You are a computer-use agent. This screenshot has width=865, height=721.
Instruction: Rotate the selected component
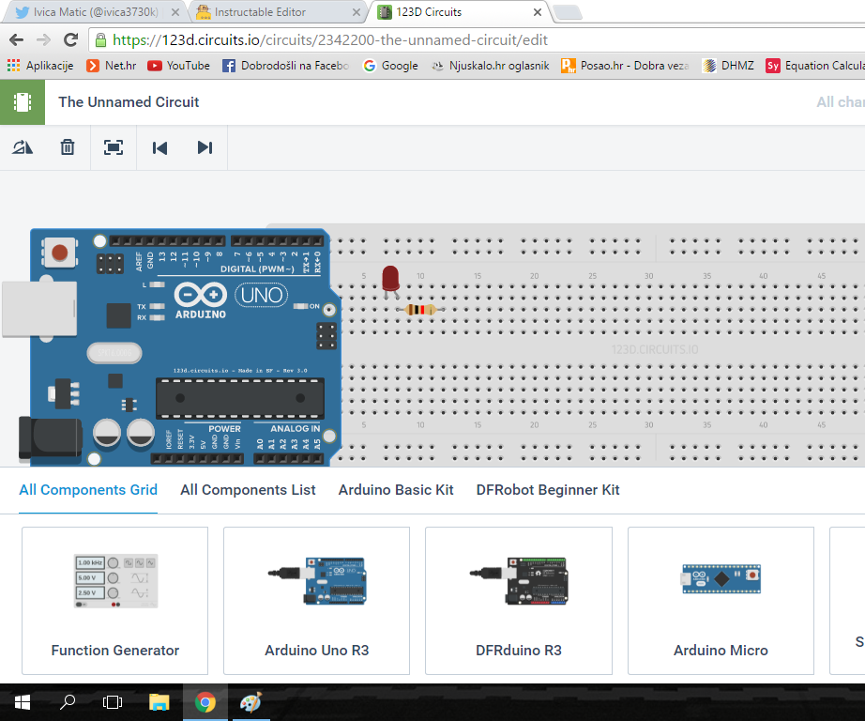point(21,147)
